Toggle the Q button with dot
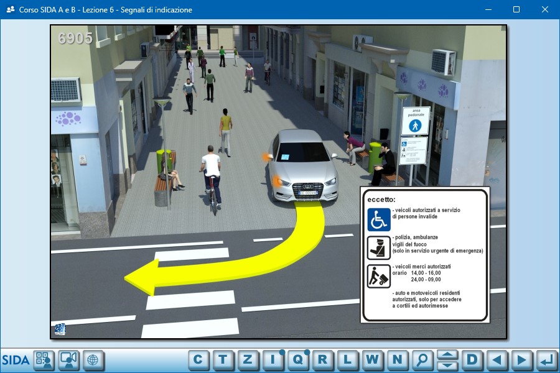The height and width of the screenshot is (373, 560). tap(297, 359)
